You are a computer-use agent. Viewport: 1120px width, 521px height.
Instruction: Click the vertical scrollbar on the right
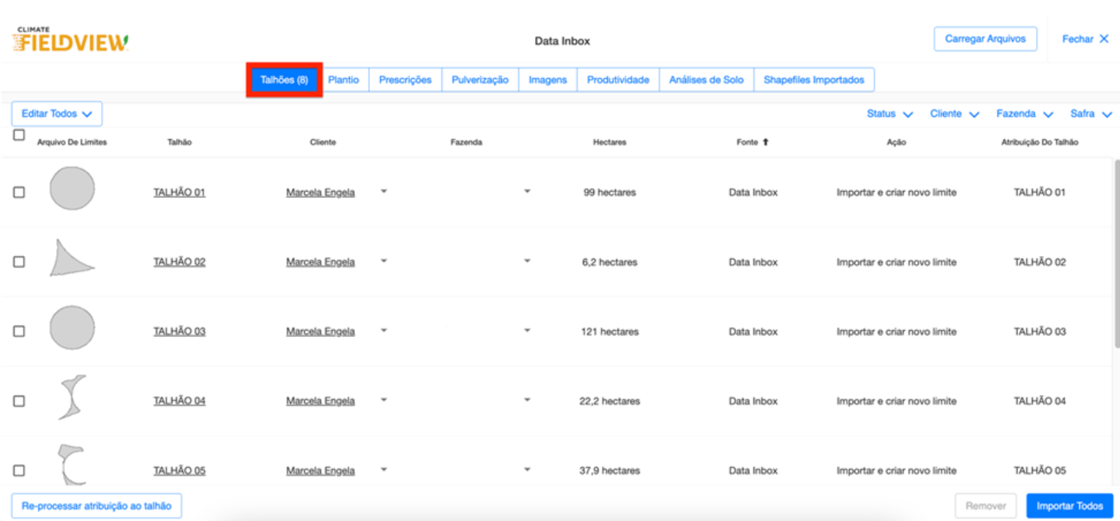(x=1116, y=253)
